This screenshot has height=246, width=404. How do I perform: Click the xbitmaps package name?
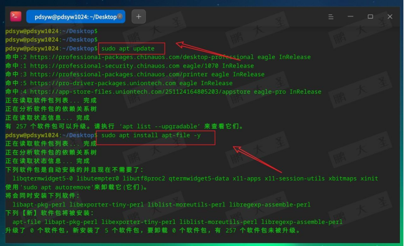click(343, 178)
